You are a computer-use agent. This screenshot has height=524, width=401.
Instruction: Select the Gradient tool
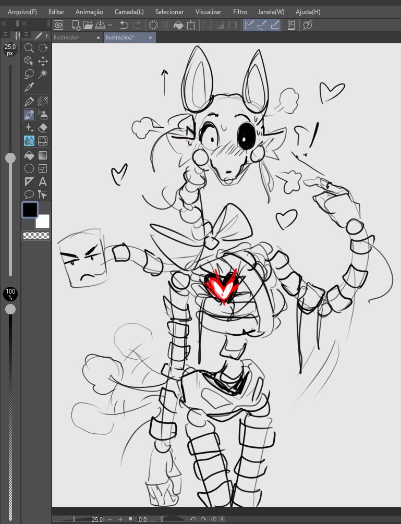pyautogui.click(x=43, y=155)
